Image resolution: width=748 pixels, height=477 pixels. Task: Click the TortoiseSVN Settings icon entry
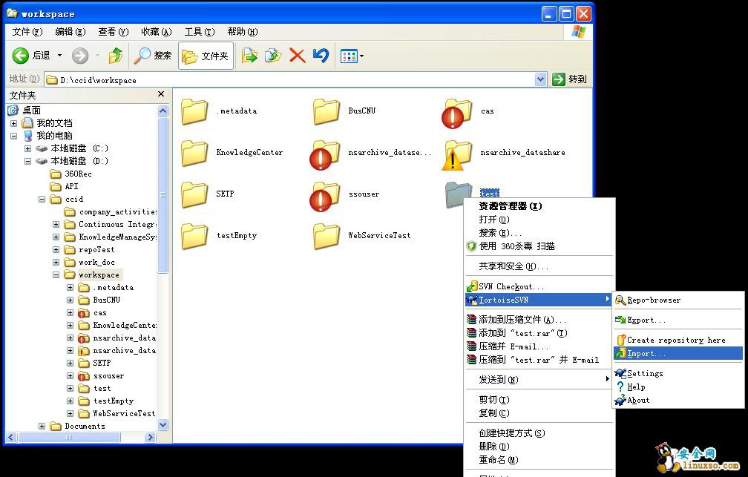[620, 374]
